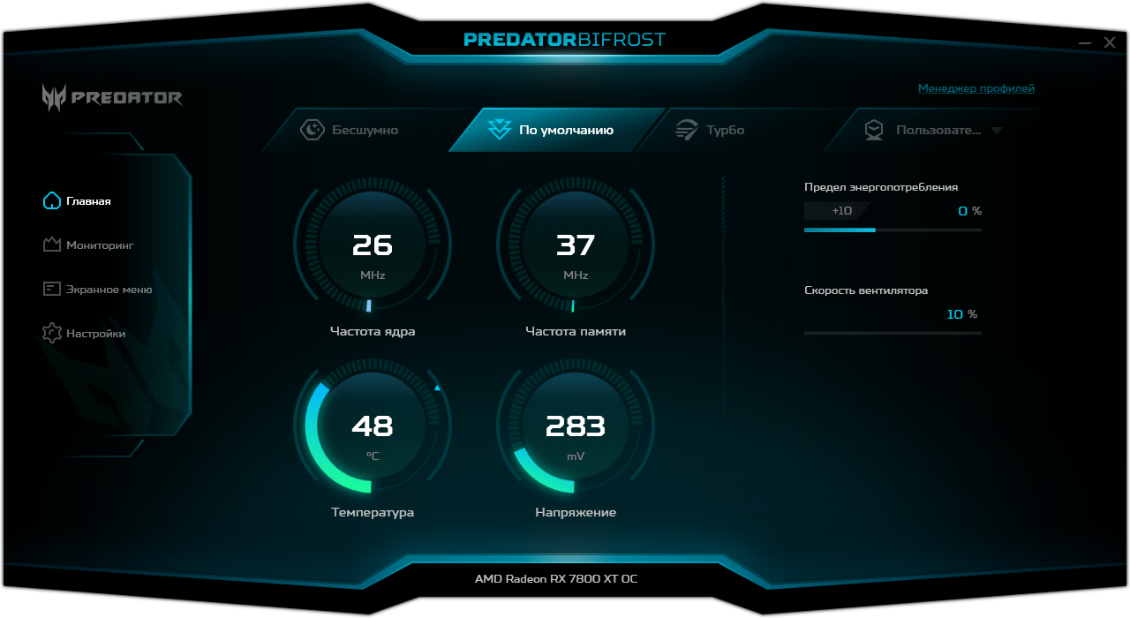The width and height of the screenshot is (1130, 618).
Task: Open the Менеджер профилей link
Action: (x=976, y=88)
